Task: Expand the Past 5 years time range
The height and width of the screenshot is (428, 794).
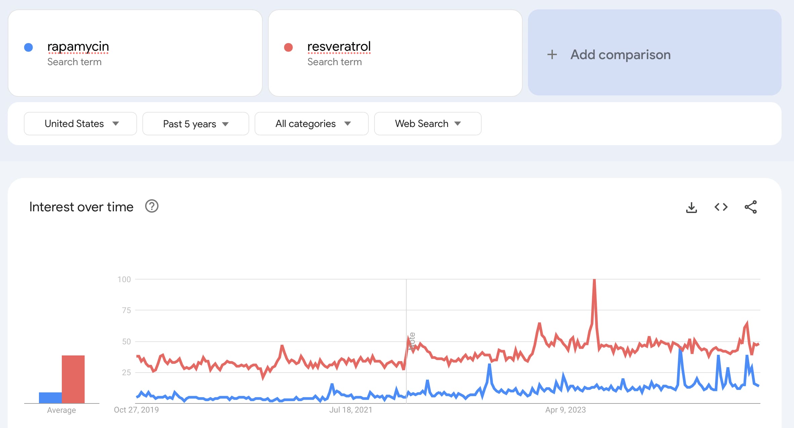Action: [x=195, y=124]
